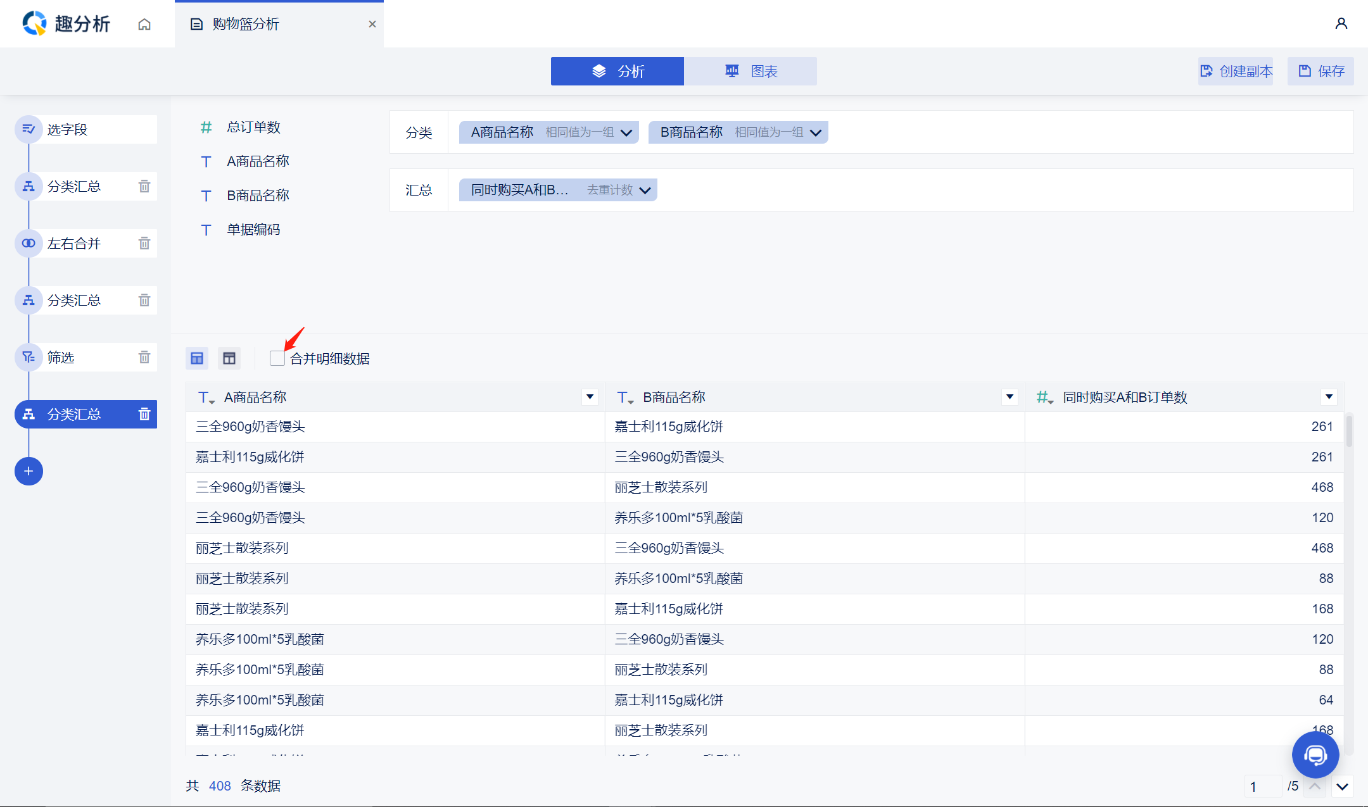Open the customer support chat bubble
This screenshot has width=1368, height=807.
[x=1315, y=754]
